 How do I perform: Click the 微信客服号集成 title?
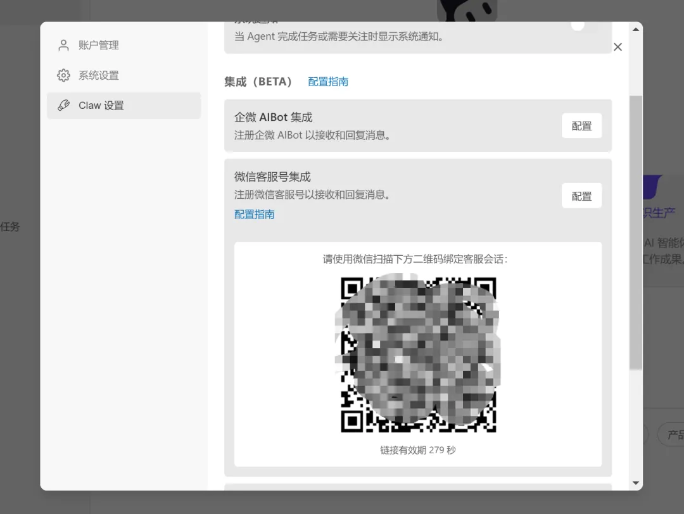[x=272, y=177]
